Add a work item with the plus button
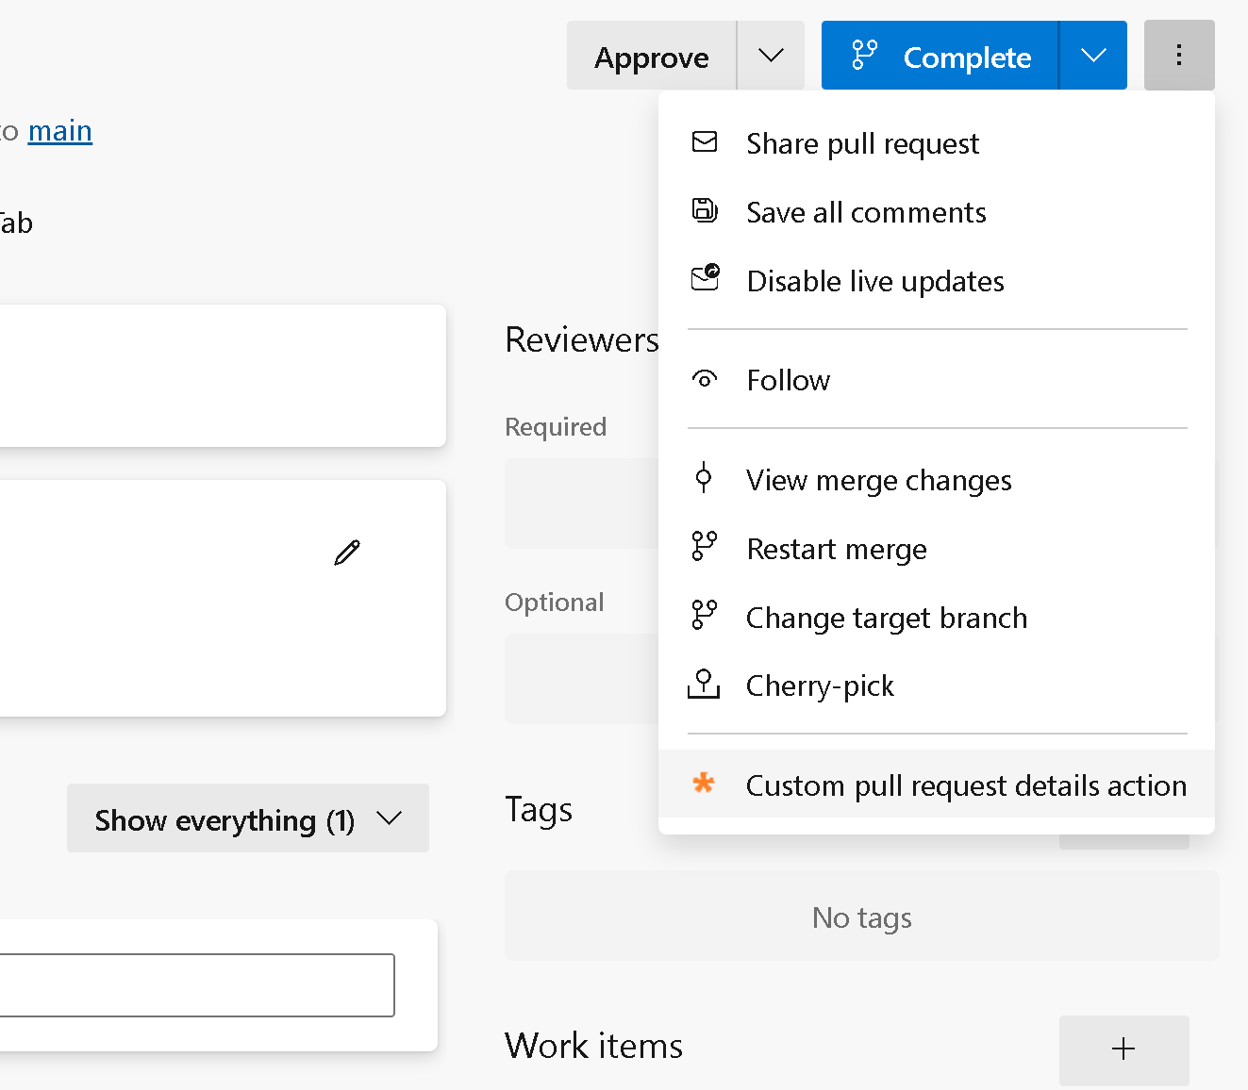This screenshot has height=1090, width=1248. pos(1123,1049)
